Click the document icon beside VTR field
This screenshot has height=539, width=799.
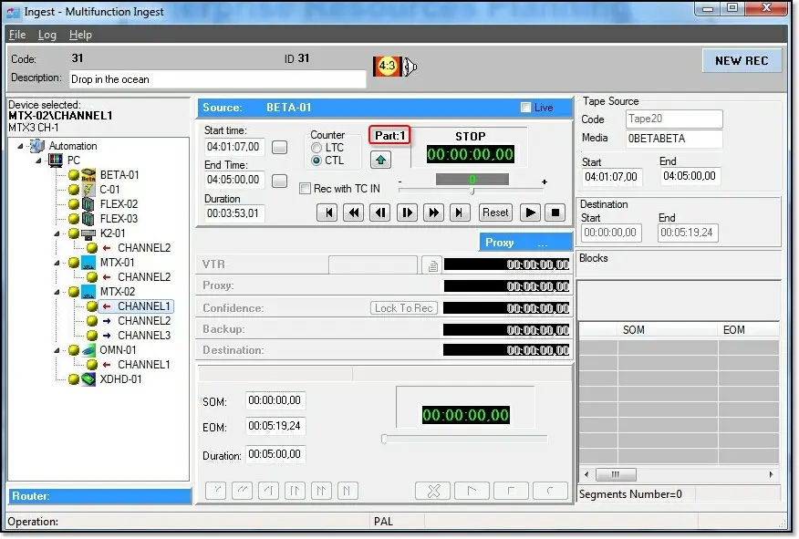click(432, 265)
